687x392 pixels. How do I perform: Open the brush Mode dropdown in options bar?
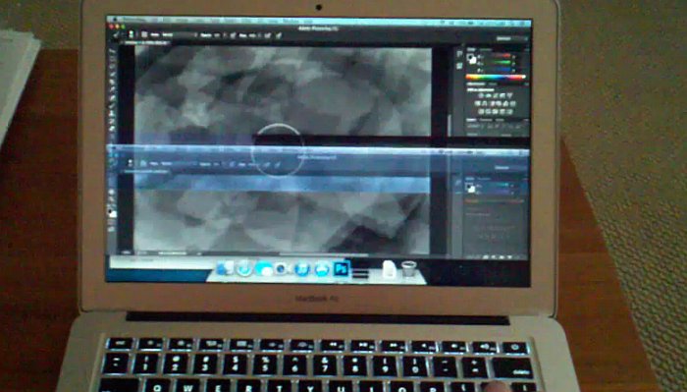pyautogui.click(x=181, y=34)
